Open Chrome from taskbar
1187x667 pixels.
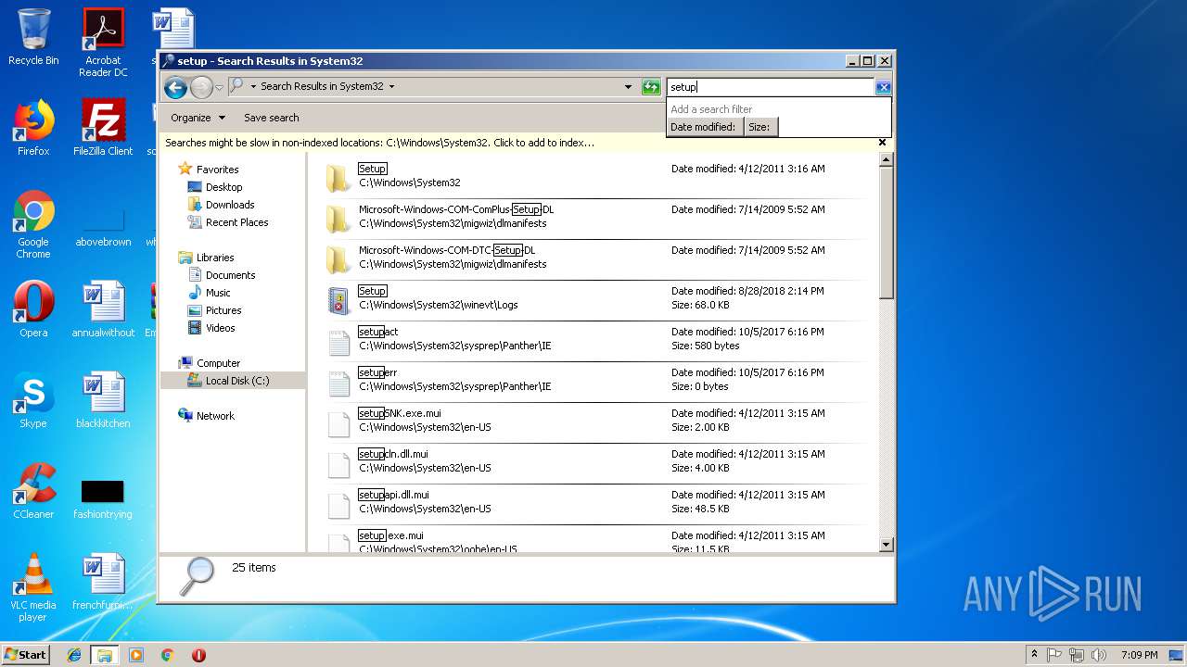click(167, 655)
